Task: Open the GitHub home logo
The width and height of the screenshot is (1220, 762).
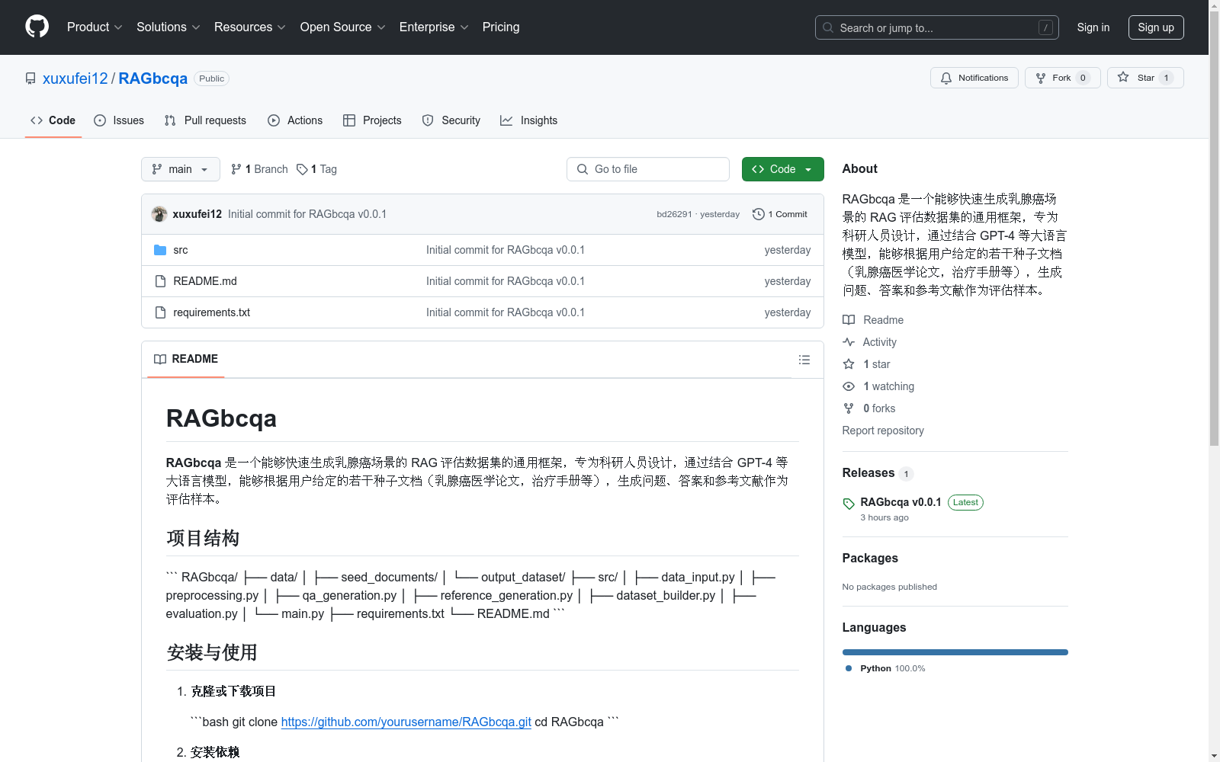Action: point(37,27)
